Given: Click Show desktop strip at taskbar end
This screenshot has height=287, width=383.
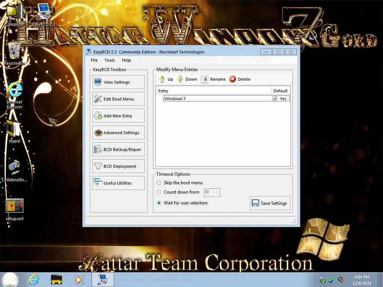Looking at the screenshot, I should [380, 280].
